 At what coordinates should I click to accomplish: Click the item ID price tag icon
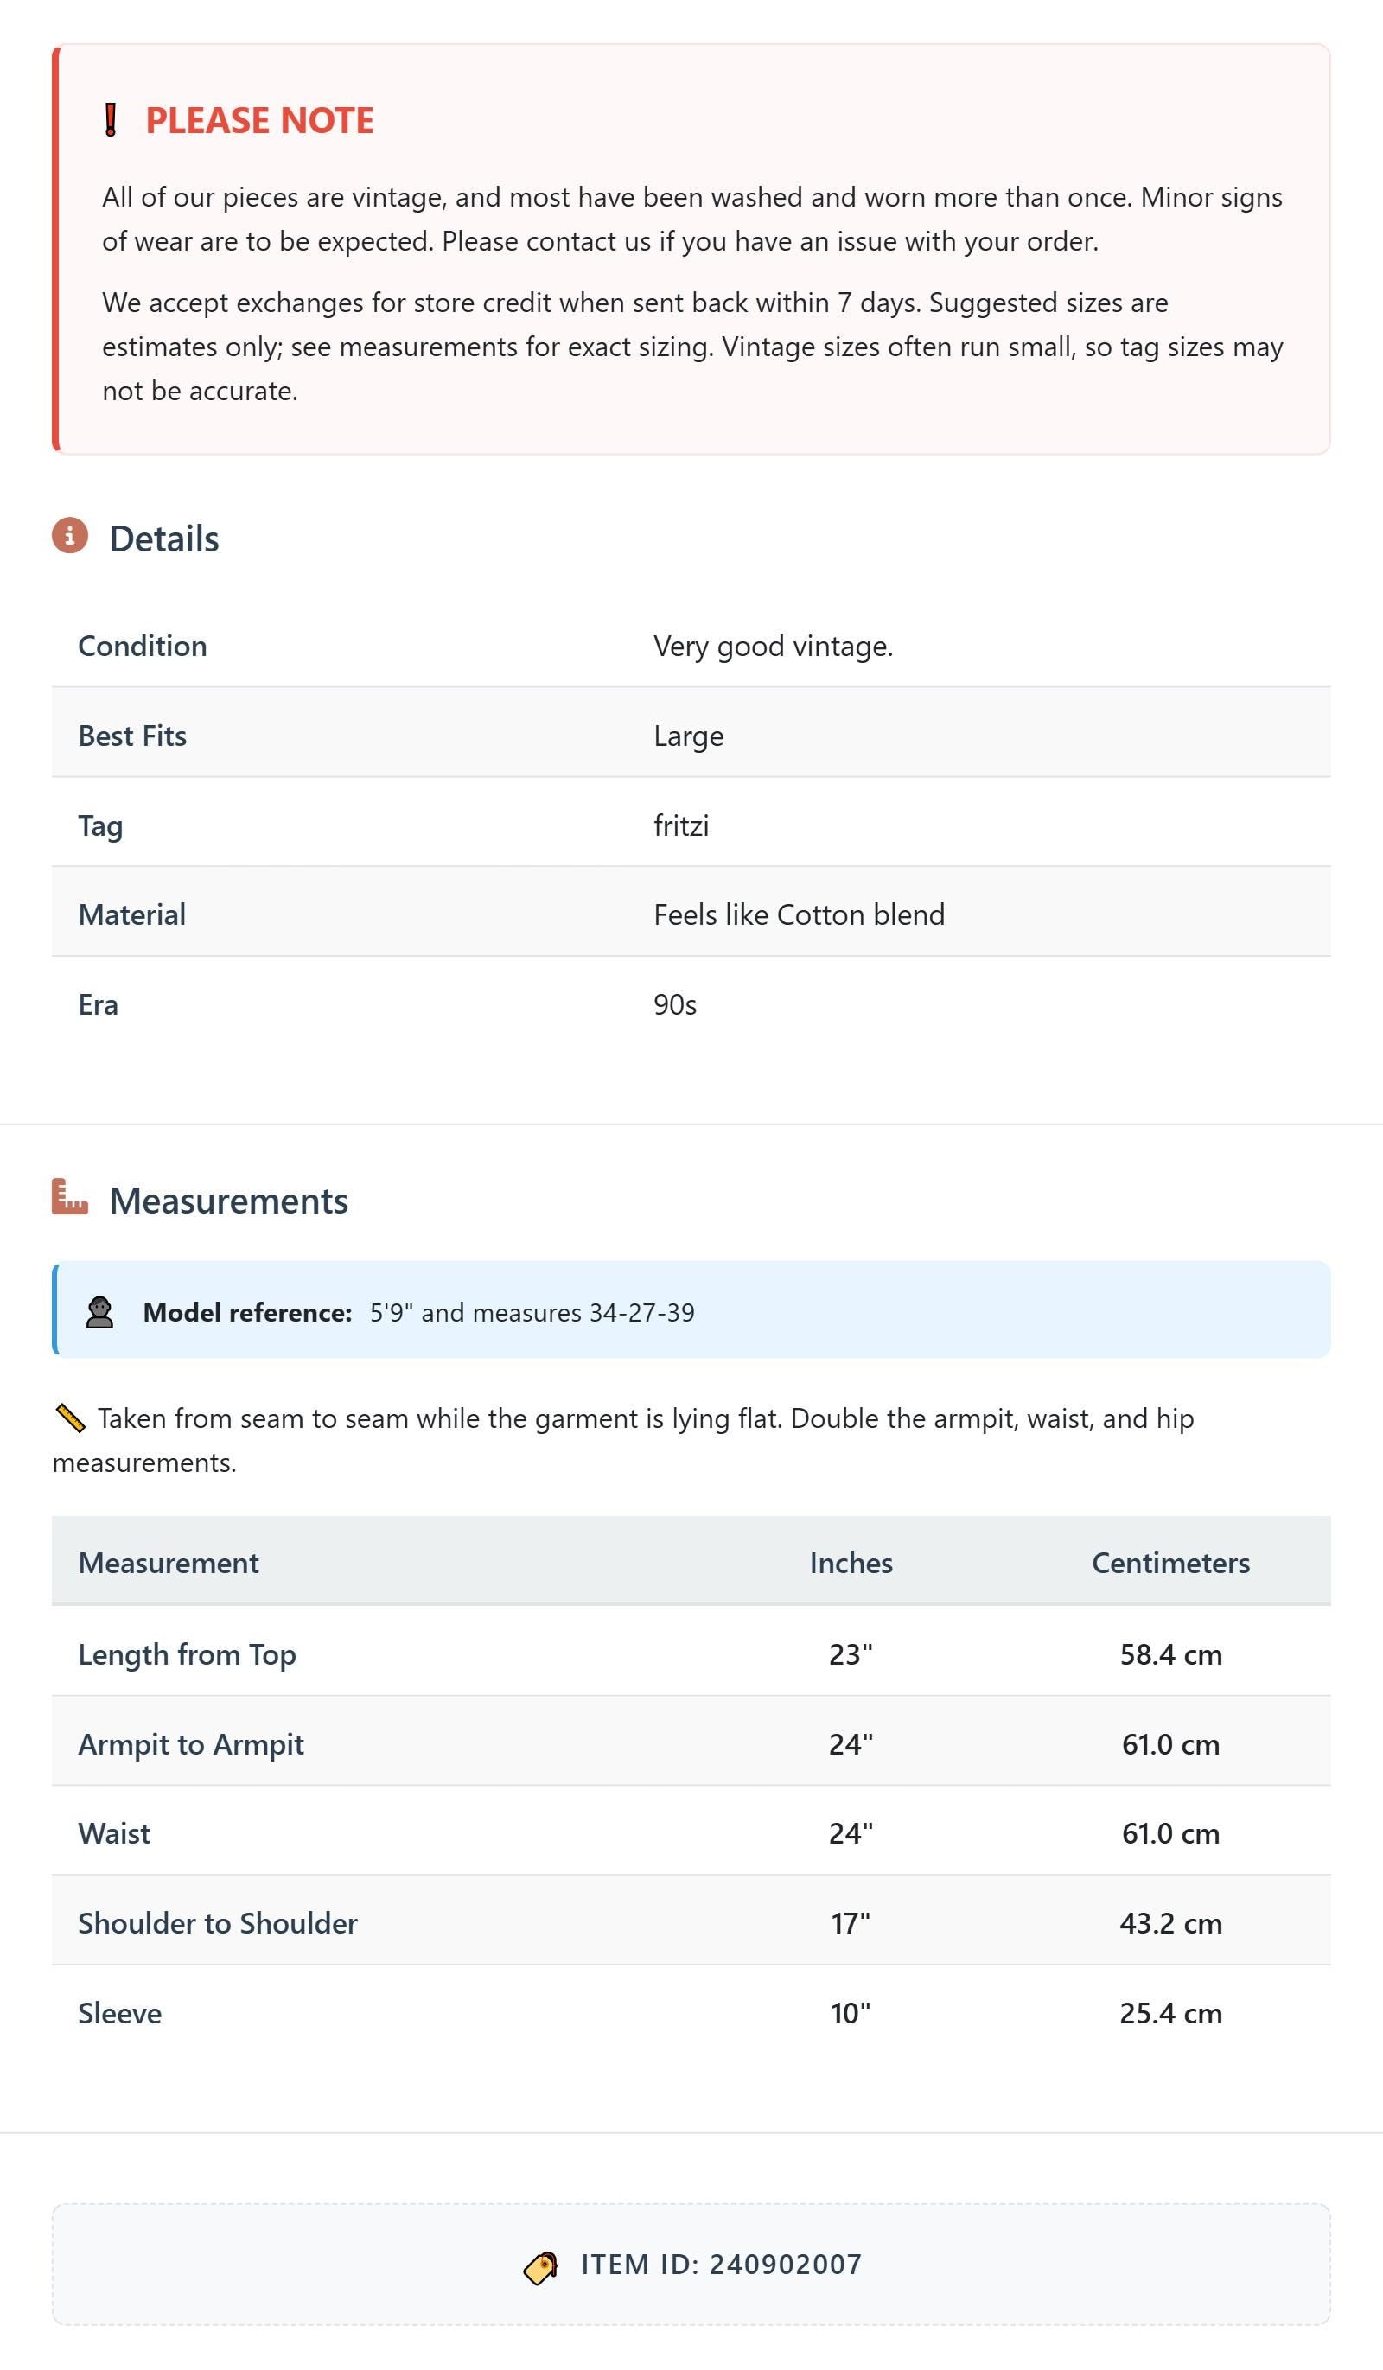541,2267
